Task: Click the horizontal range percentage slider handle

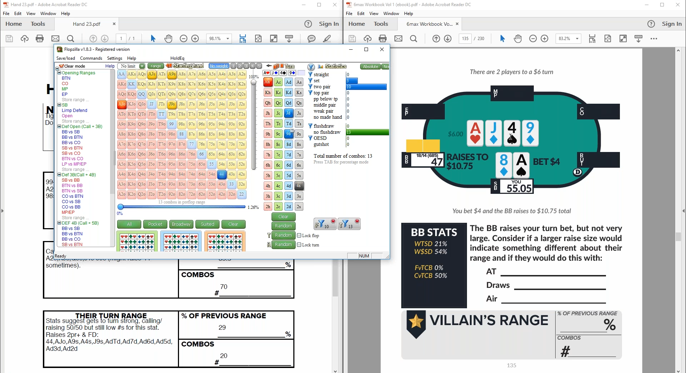Action: coord(121,207)
